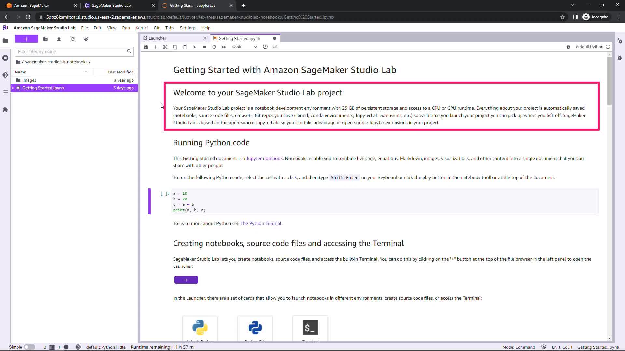Upload files using the upload arrow icon
625x351 pixels.
tap(59, 39)
